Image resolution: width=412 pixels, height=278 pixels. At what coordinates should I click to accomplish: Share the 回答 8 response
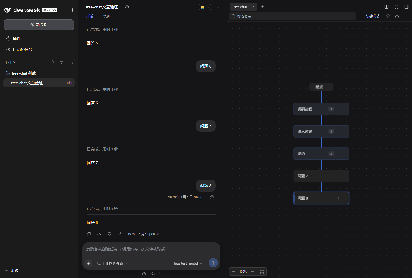tap(119, 234)
